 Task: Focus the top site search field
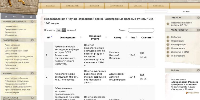click(x=156, y=11)
